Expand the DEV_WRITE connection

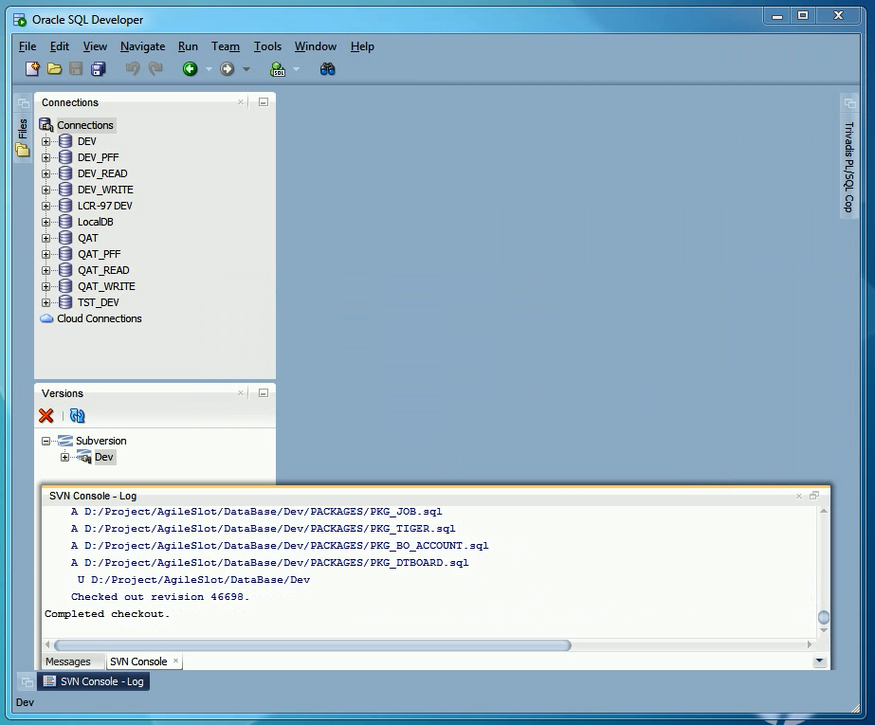[46, 190]
